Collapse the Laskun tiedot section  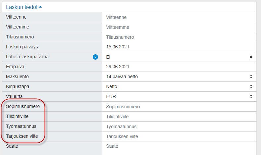(40, 7)
